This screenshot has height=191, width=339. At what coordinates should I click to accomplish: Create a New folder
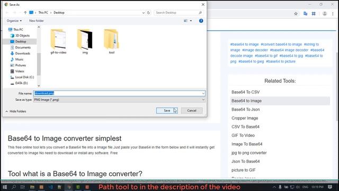tap(37, 21)
